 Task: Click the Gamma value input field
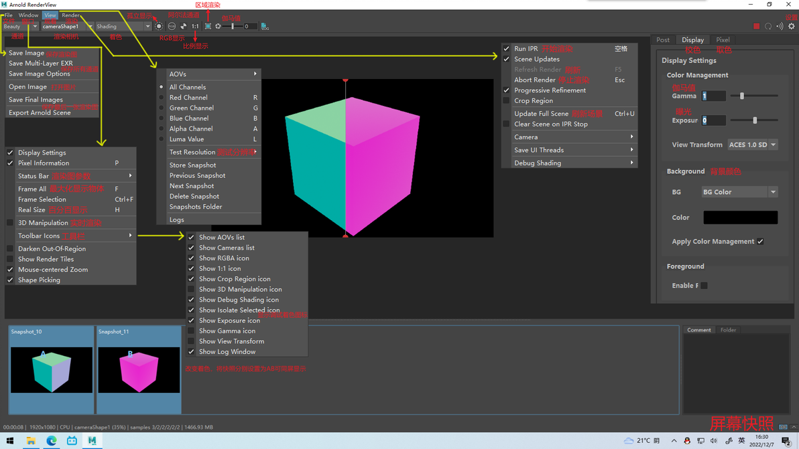point(713,96)
